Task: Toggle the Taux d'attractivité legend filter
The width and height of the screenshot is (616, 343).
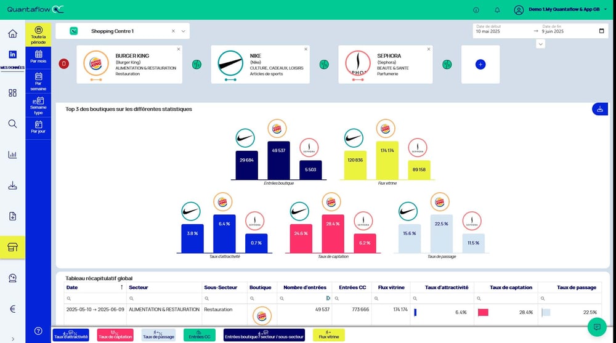Action: click(71, 334)
